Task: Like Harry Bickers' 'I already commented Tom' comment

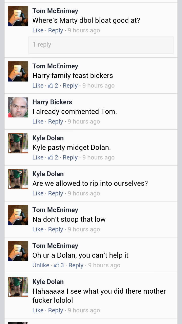Action: pos(38,121)
